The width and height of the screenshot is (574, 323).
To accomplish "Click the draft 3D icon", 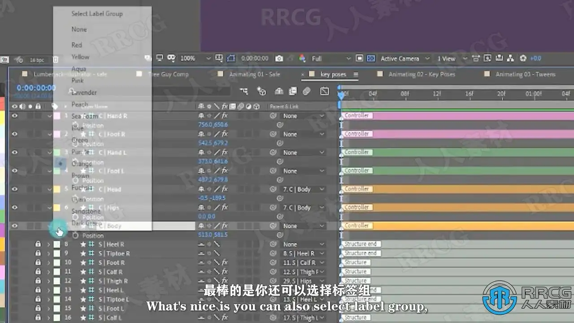I will pos(261,92).
